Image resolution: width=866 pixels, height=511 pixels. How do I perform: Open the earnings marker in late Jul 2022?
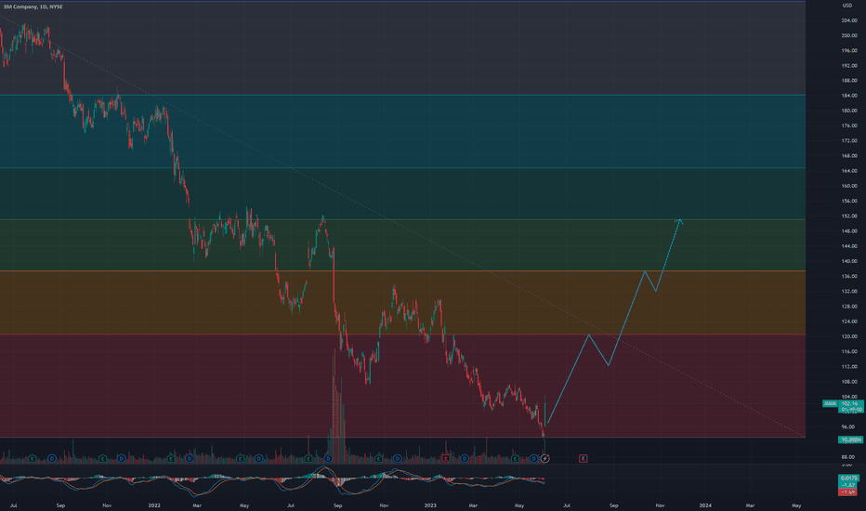(308, 459)
